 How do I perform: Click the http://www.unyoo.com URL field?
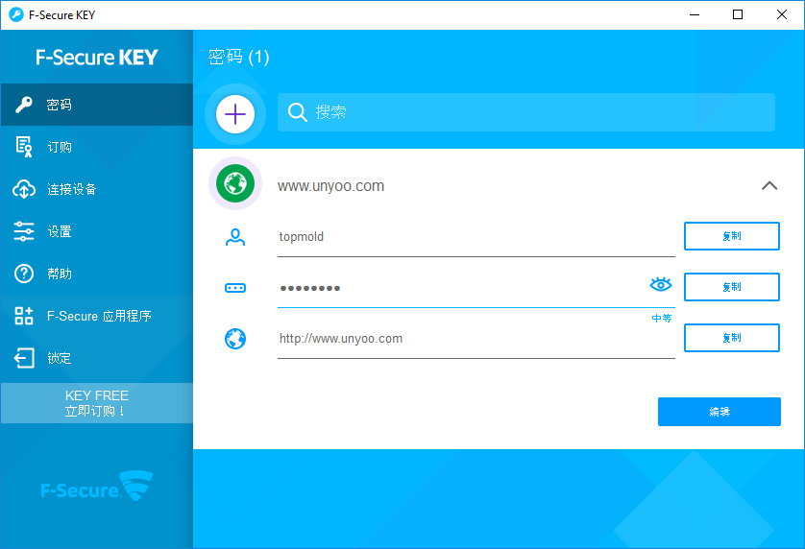tap(476, 339)
